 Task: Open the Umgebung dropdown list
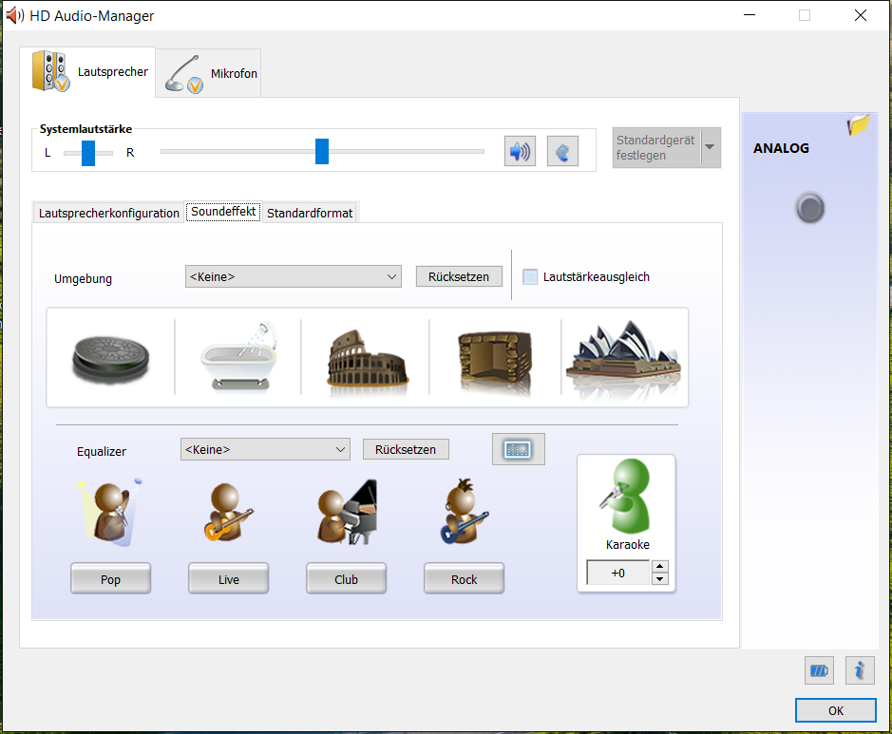tap(294, 277)
